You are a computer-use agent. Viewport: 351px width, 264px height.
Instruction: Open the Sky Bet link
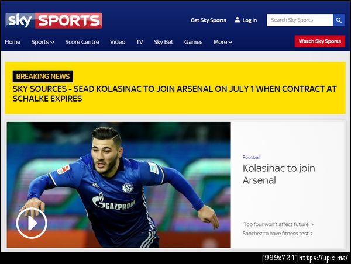click(163, 42)
